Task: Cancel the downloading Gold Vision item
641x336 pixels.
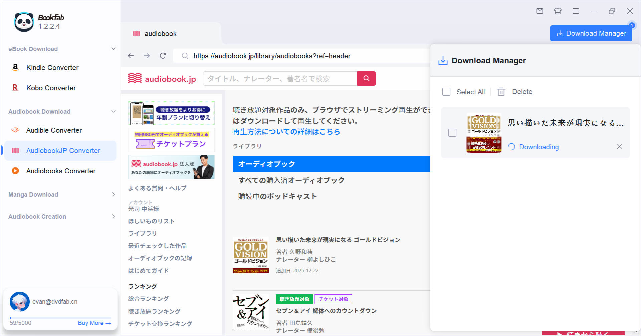Action: coord(619,147)
